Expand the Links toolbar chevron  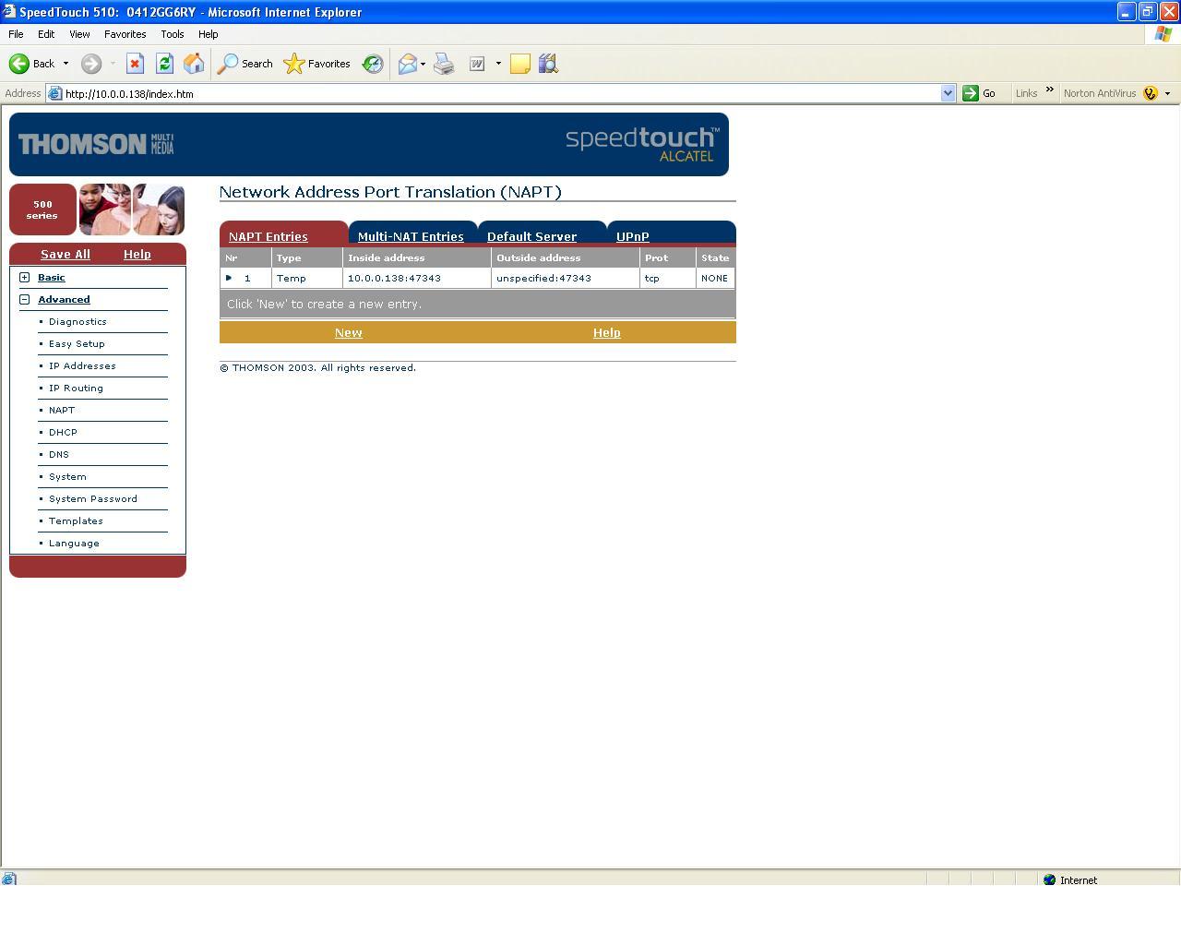click(1049, 90)
